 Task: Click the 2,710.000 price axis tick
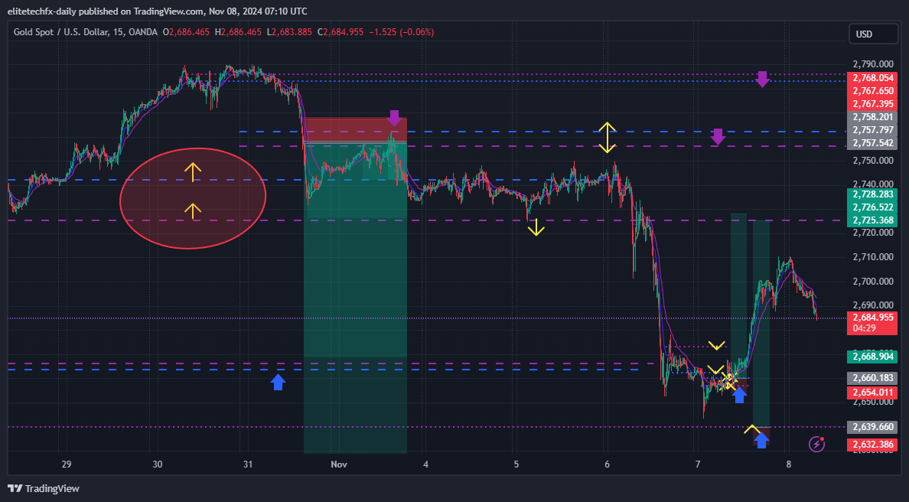[x=872, y=257]
